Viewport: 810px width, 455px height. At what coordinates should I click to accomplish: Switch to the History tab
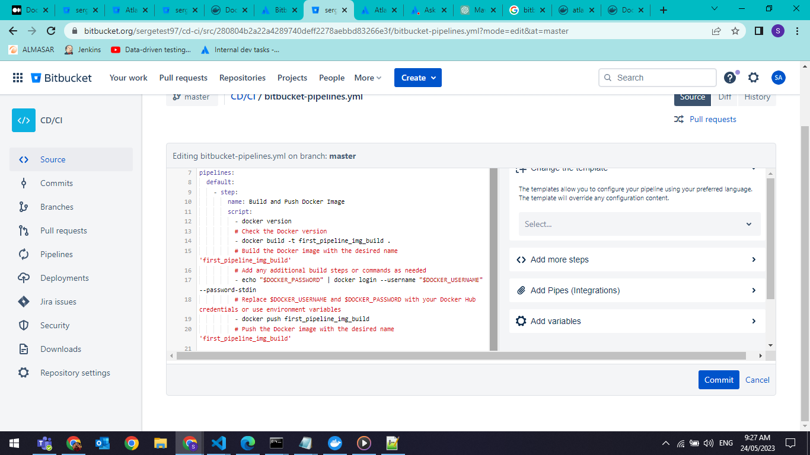point(757,97)
